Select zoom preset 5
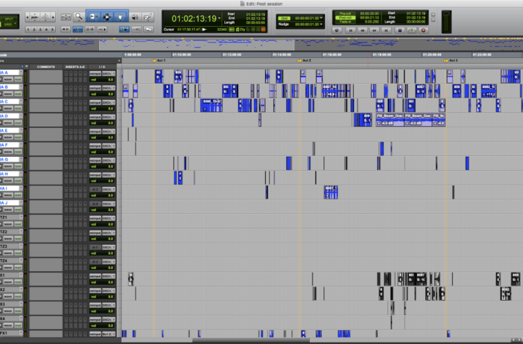 coord(52,30)
